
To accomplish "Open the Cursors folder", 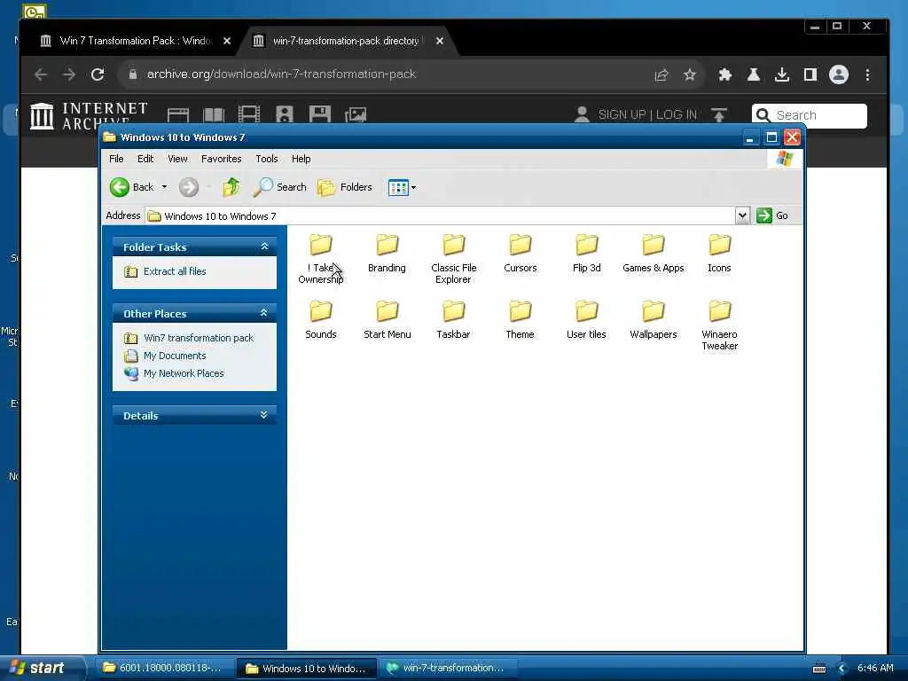I will 520,253.
